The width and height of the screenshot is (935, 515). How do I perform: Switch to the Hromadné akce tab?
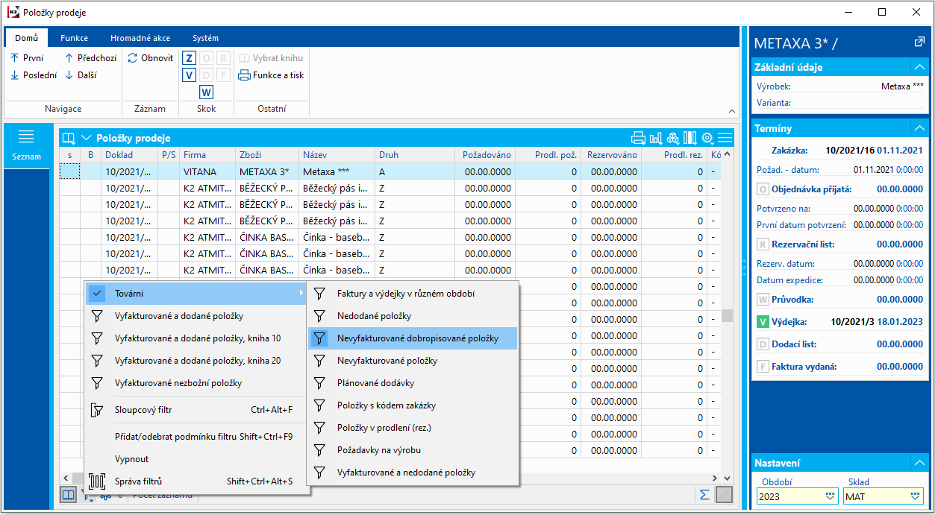(140, 38)
